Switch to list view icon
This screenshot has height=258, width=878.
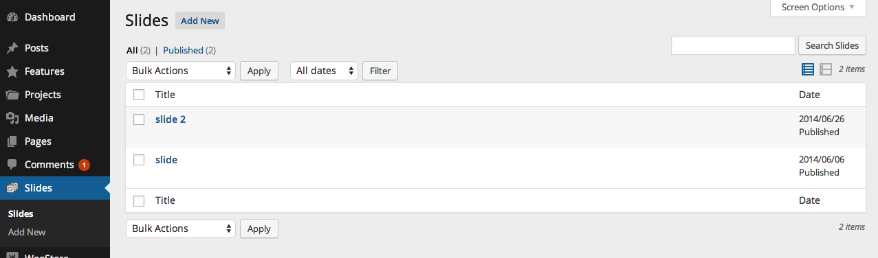point(808,69)
